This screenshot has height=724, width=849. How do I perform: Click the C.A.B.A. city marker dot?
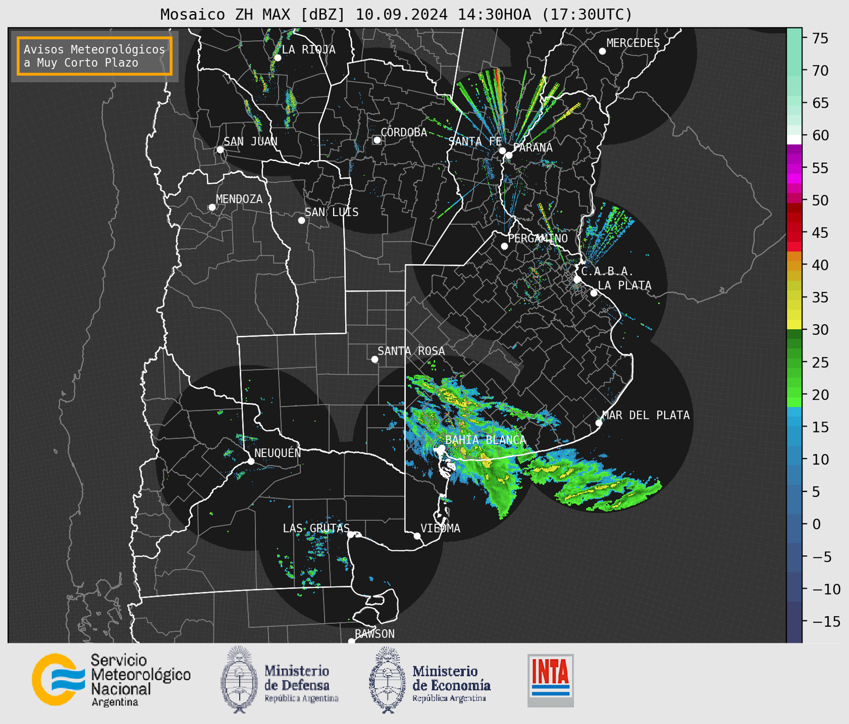click(577, 279)
